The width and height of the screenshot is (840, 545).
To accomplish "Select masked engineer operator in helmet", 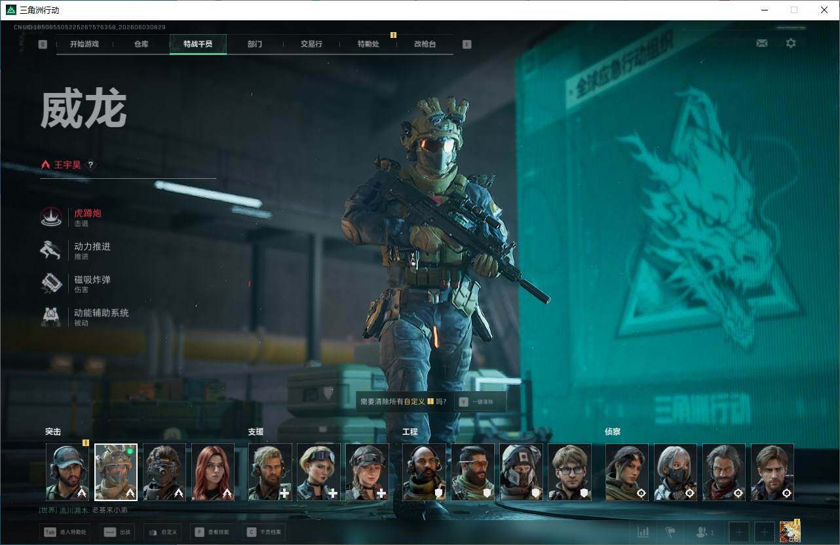I will coord(521,472).
